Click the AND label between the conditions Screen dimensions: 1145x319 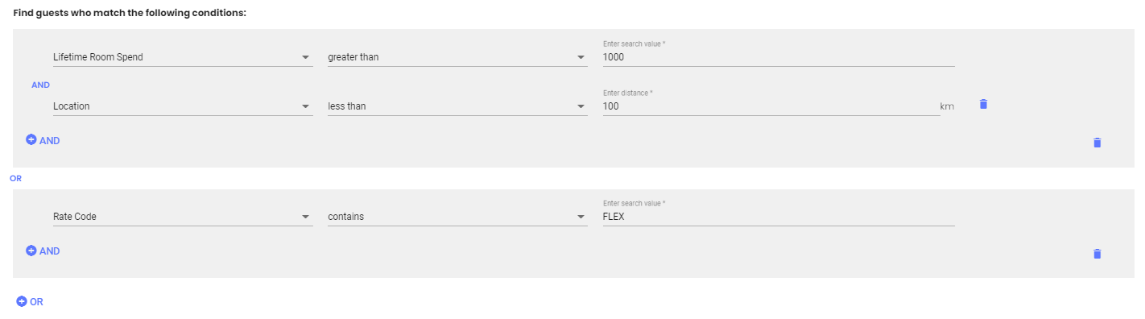(40, 84)
